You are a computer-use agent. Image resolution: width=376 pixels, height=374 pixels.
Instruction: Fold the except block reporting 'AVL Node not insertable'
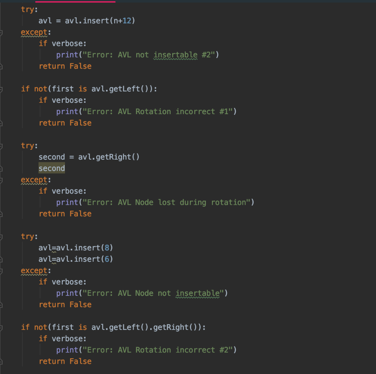tap(2, 270)
